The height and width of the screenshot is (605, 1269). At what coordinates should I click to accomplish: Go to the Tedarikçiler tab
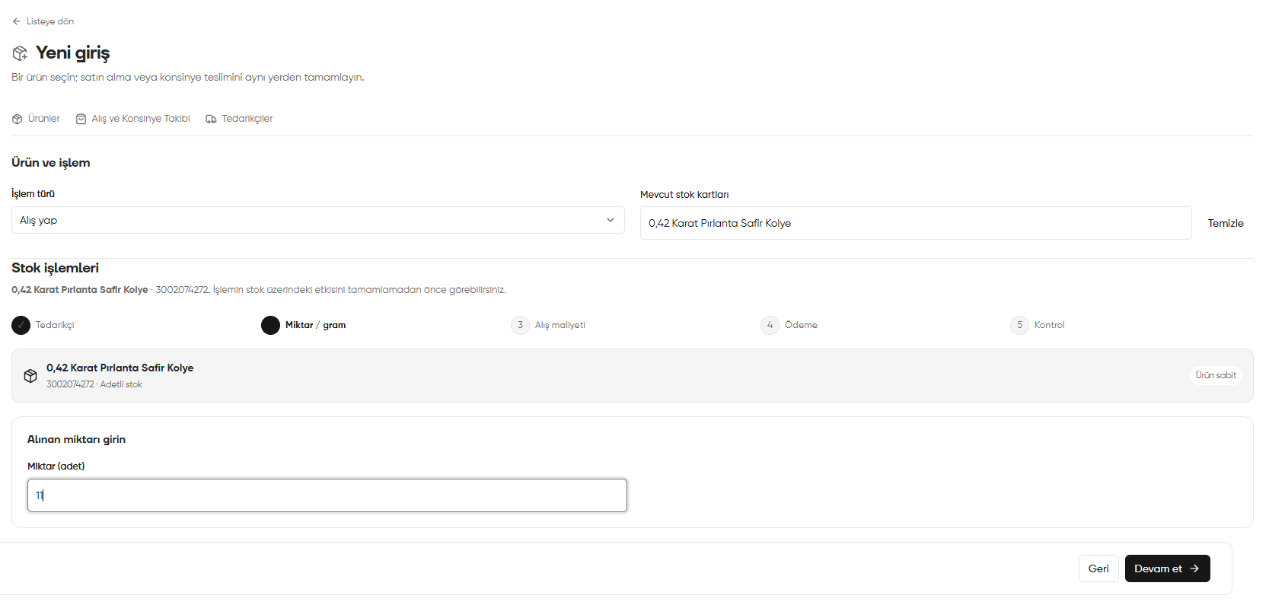pos(239,119)
